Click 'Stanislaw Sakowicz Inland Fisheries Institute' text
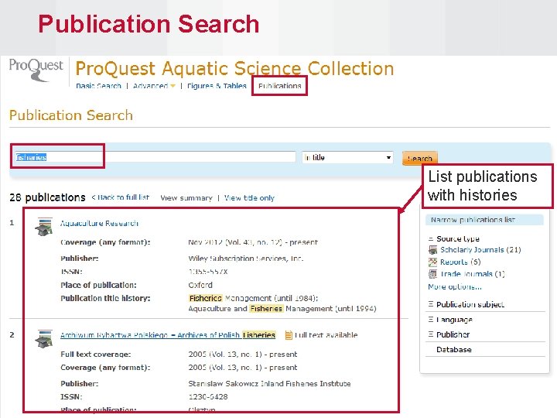 pyautogui.click(x=269, y=383)
